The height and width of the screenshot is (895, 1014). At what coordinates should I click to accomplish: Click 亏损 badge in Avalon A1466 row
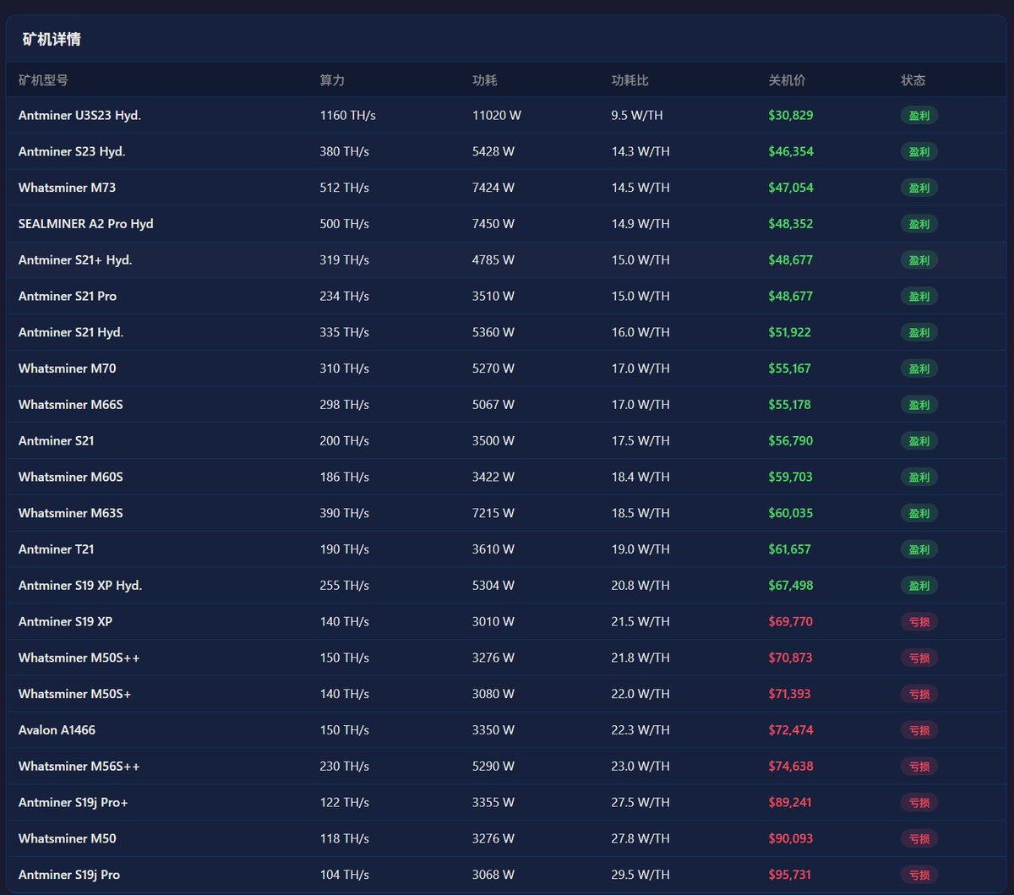[x=919, y=730]
